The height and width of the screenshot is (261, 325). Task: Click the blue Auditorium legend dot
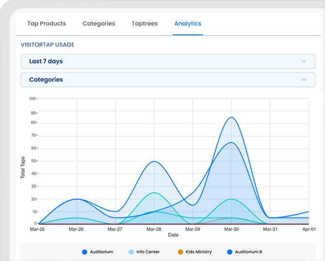84,252
